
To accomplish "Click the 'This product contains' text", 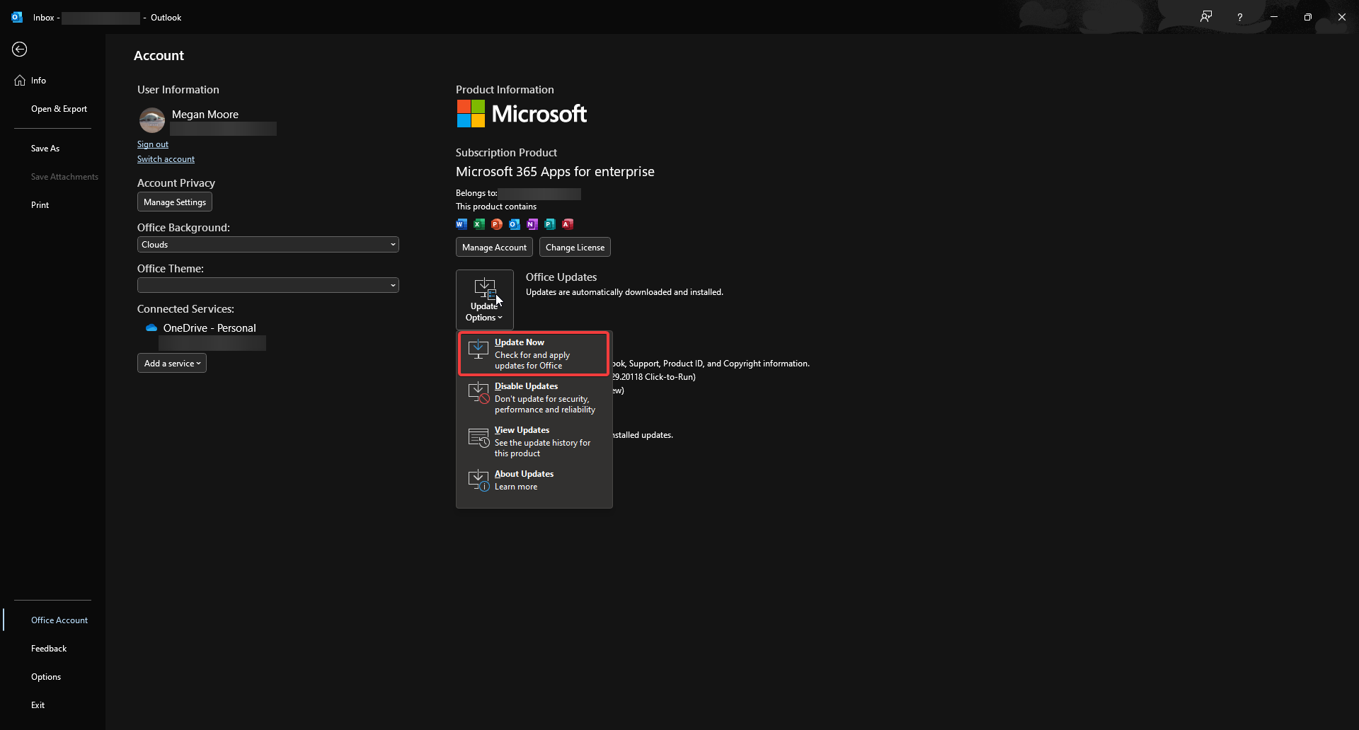I will (496, 207).
